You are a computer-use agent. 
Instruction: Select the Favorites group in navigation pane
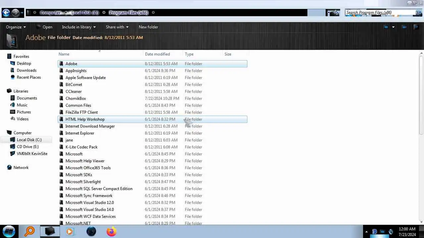coord(21,57)
